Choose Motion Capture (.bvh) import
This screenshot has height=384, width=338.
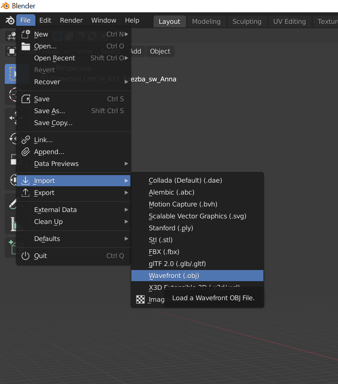point(197,204)
